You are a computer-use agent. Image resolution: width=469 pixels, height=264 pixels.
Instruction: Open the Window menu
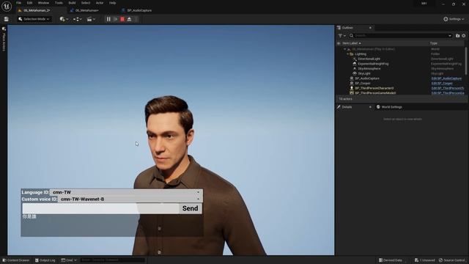coord(43,3)
